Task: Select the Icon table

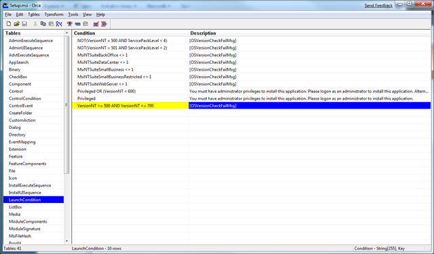Action: pos(13,178)
